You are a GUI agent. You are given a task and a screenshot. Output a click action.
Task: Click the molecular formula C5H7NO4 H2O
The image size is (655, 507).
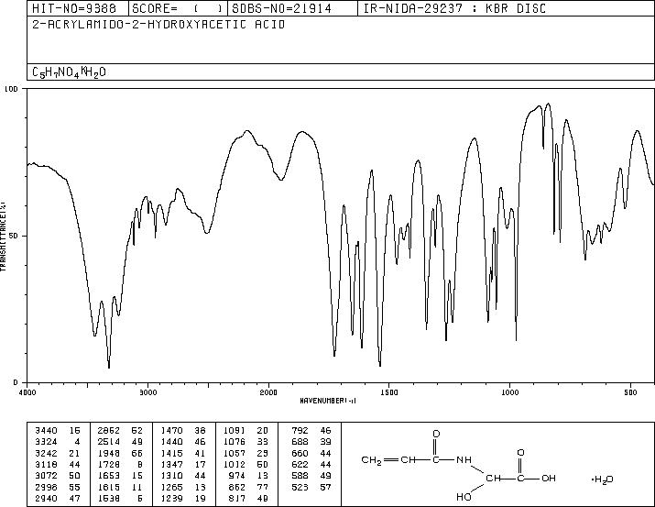coord(69,72)
